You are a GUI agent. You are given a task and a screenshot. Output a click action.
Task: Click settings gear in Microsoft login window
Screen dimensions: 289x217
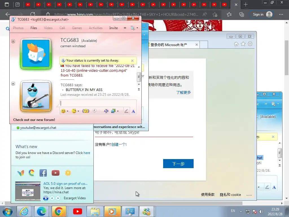[x=250, y=44]
